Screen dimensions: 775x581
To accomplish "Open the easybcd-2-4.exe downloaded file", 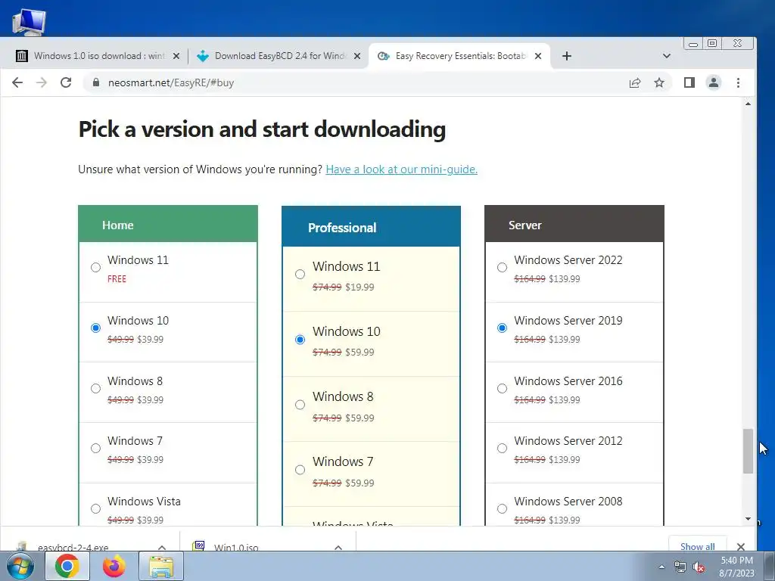I will coord(73,548).
